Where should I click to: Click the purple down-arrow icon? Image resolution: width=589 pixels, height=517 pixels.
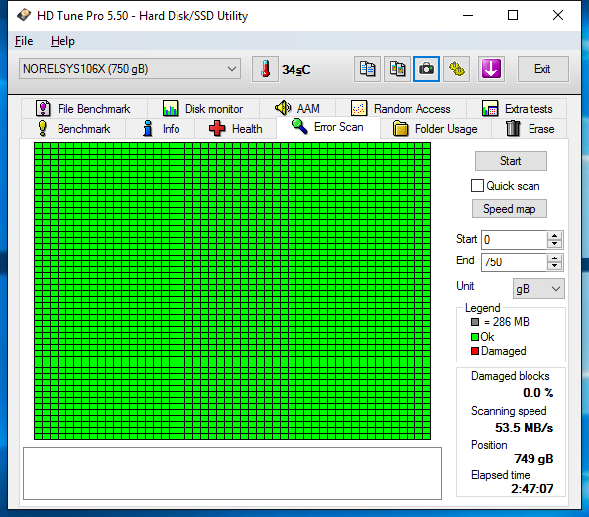point(491,69)
